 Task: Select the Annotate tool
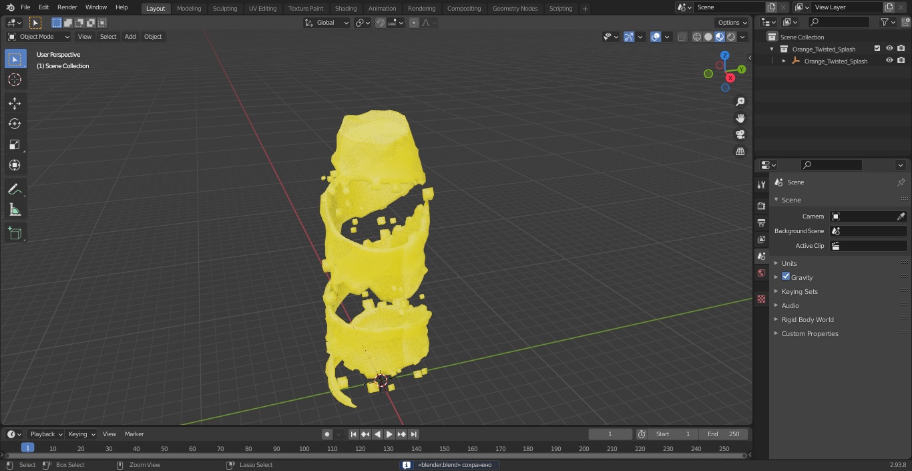(x=15, y=189)
